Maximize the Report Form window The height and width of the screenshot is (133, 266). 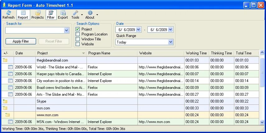[254, 5]
